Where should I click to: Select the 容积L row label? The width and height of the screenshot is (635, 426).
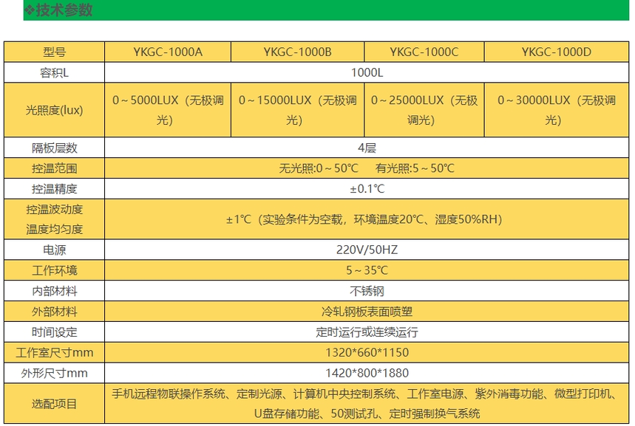pyautogui.click(x=54, y=73)
